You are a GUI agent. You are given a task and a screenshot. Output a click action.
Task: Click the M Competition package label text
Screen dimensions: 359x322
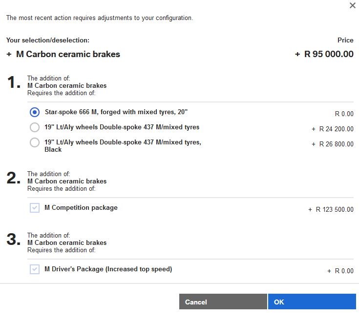81,208
